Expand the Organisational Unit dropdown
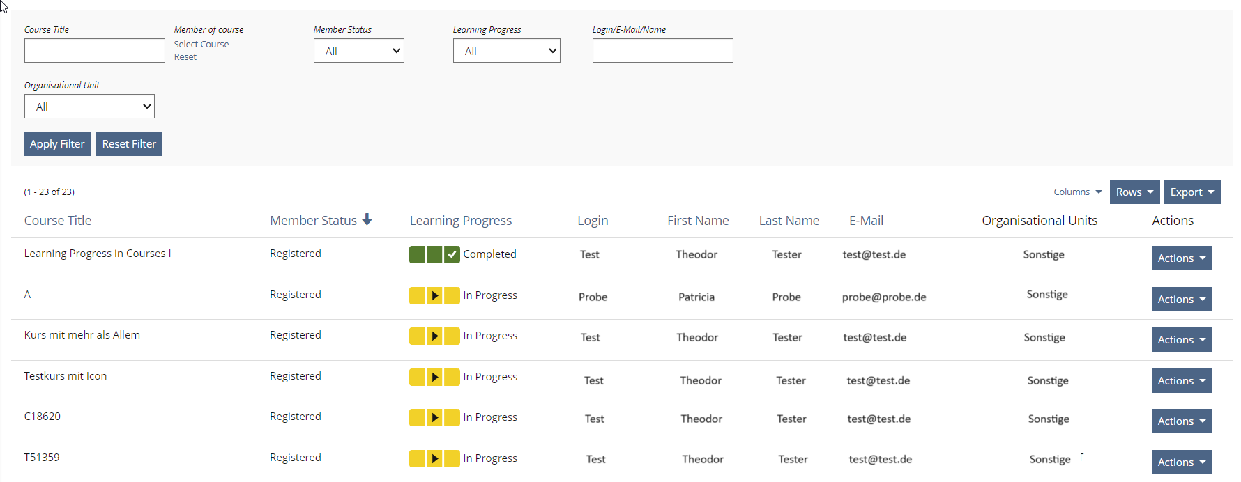This screenshot has height=482, width=1241. click(x=89, y=107)
